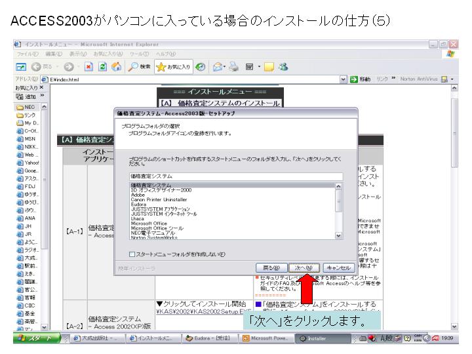
Task: Close the Favorites side panel X
Action: (x=41, y=87)
